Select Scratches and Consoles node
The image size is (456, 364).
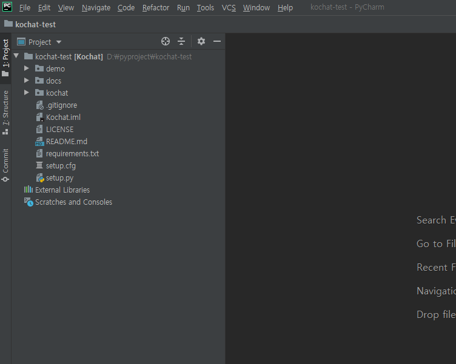click(x=73, y=202)
